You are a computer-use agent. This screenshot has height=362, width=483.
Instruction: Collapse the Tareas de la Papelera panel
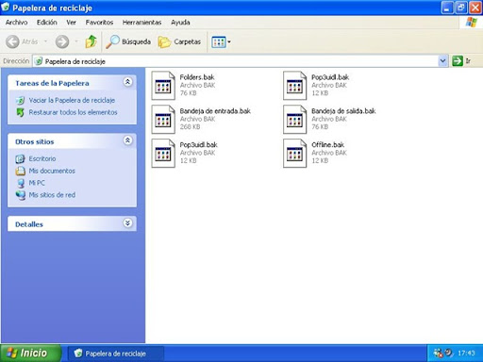[x=127, y=82]
